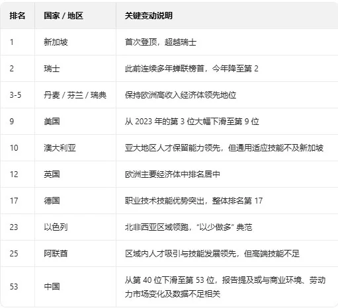The height and width of the screenshot is (308, 338).
Task: Select the text '北非西亚区域领跑，“以少做多” 典范'
Action: [189, 227]
